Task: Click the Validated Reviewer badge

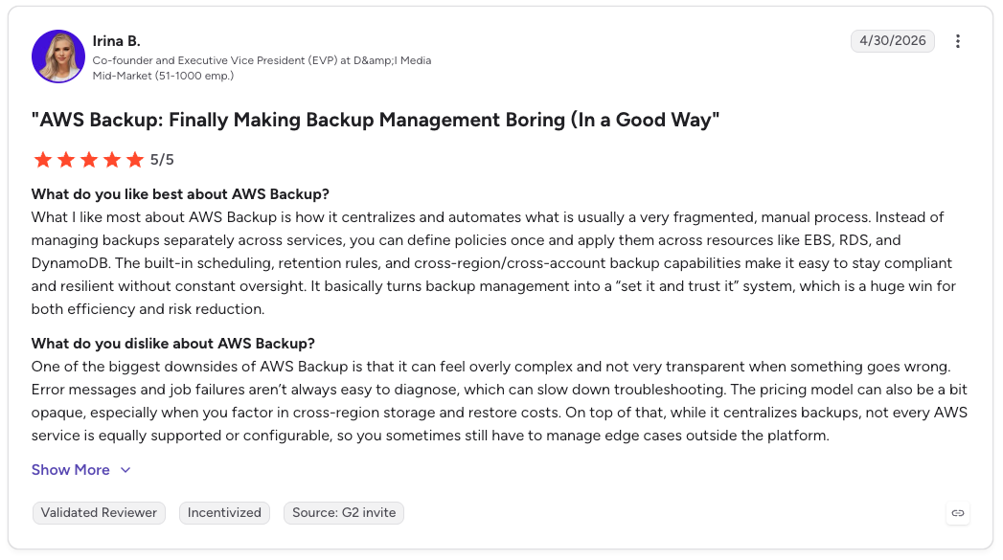Action: (99, 513)
